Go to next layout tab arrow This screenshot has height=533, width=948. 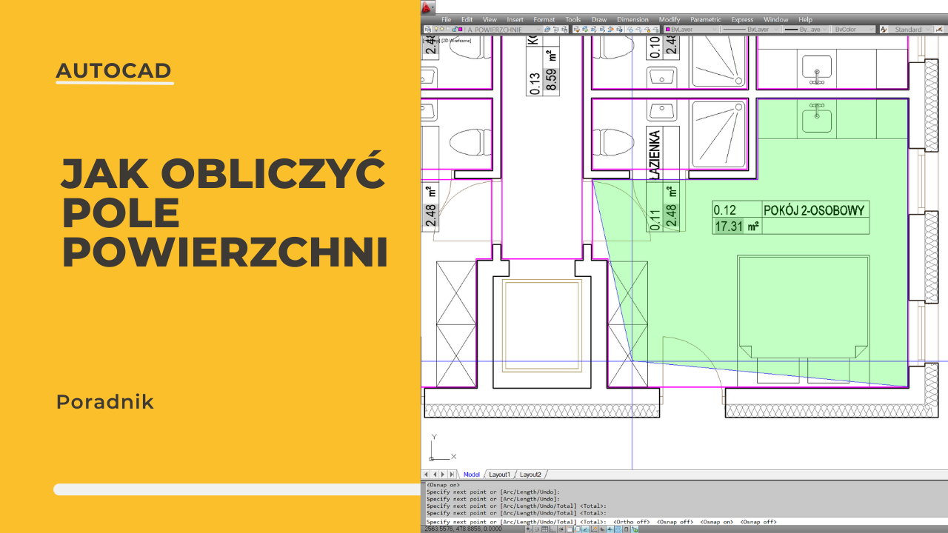click(443, 474)
